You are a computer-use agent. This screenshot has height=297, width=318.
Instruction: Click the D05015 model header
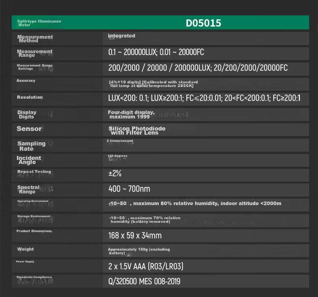point(203,23)
